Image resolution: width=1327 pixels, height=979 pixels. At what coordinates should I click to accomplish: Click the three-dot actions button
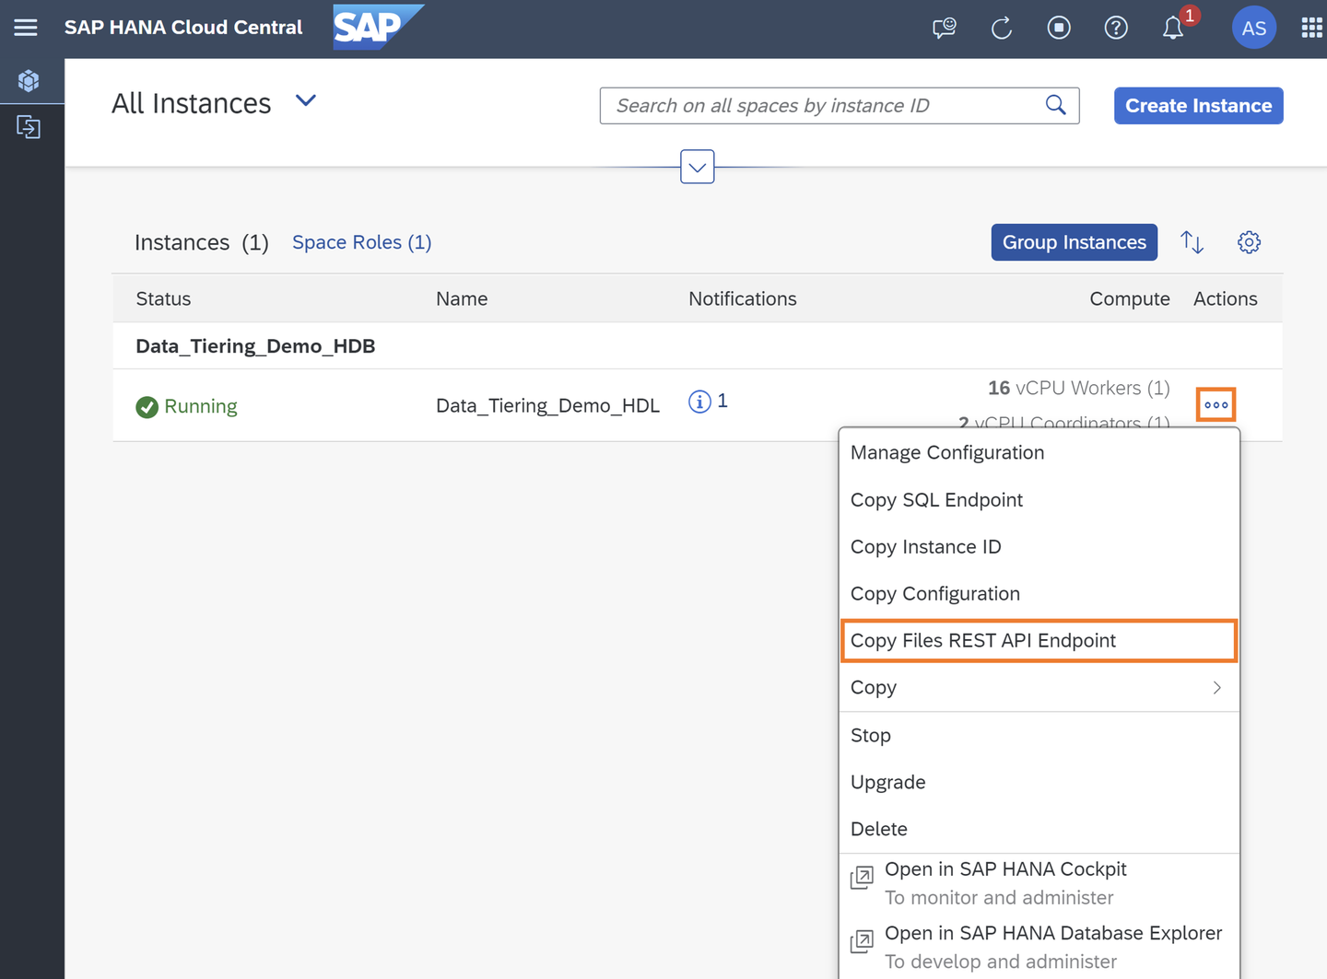[x=1216, y=404]
